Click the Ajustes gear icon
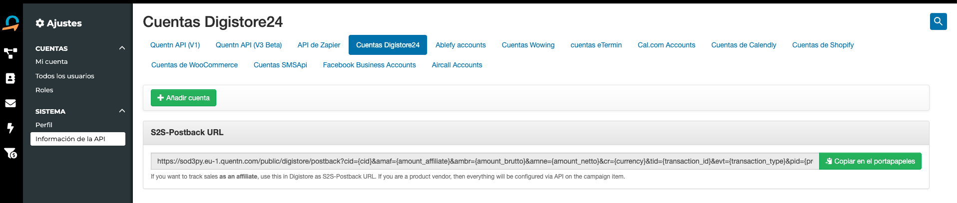957x203 pixels. coord(40,23)
